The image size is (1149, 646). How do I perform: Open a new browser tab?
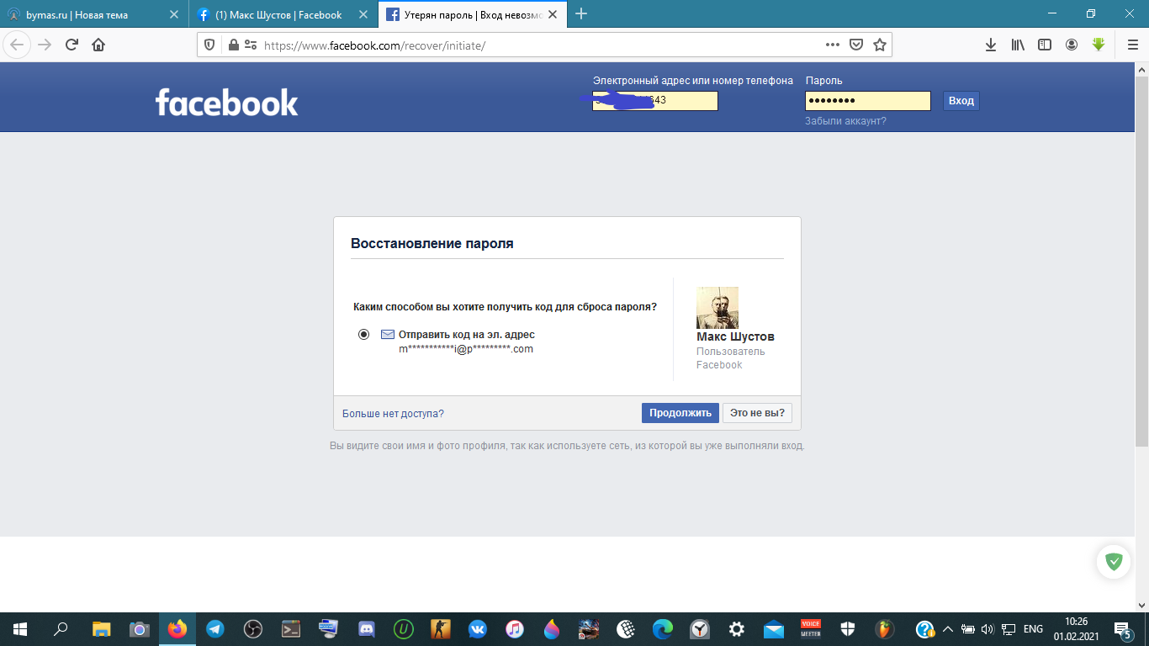coord(581,13)
